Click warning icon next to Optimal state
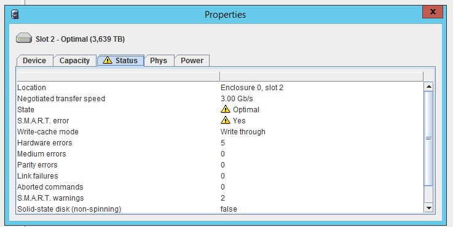 coord(226,109)
